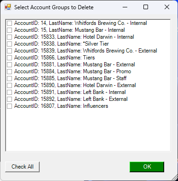Close the Select Account Groups dialog
The width and height of the screenshot is (178, 181).
(x=167, y=7)
